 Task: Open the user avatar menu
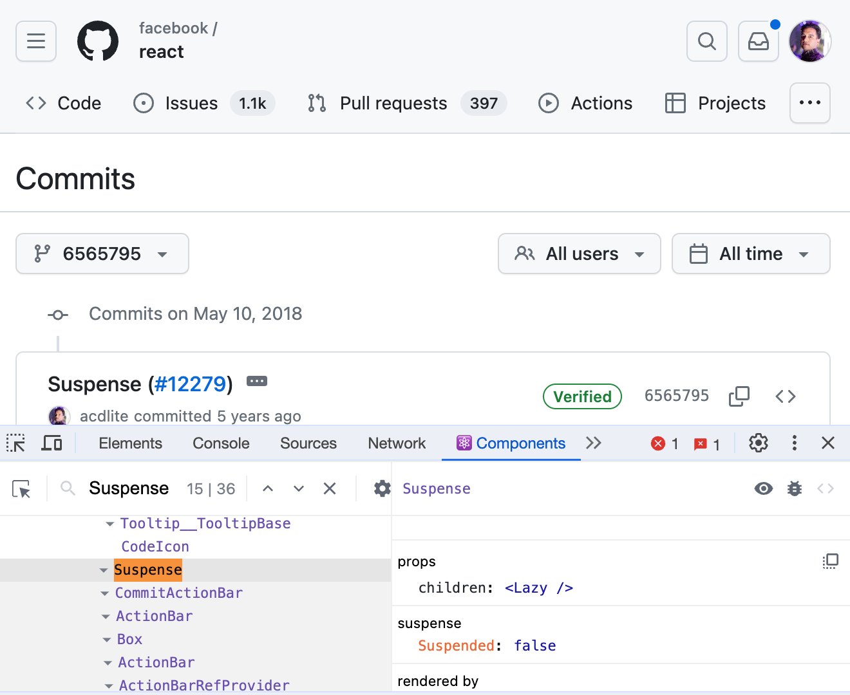pyautogui.click(x=810, y=41)
